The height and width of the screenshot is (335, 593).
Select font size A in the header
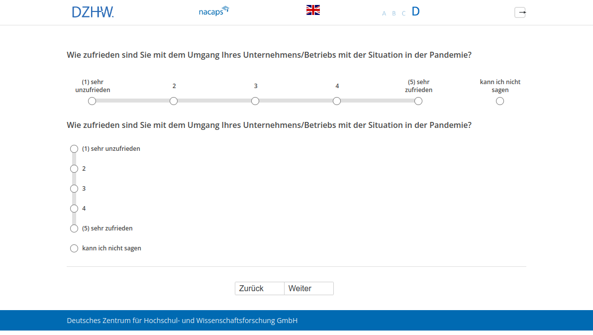[x=384, y=13]
